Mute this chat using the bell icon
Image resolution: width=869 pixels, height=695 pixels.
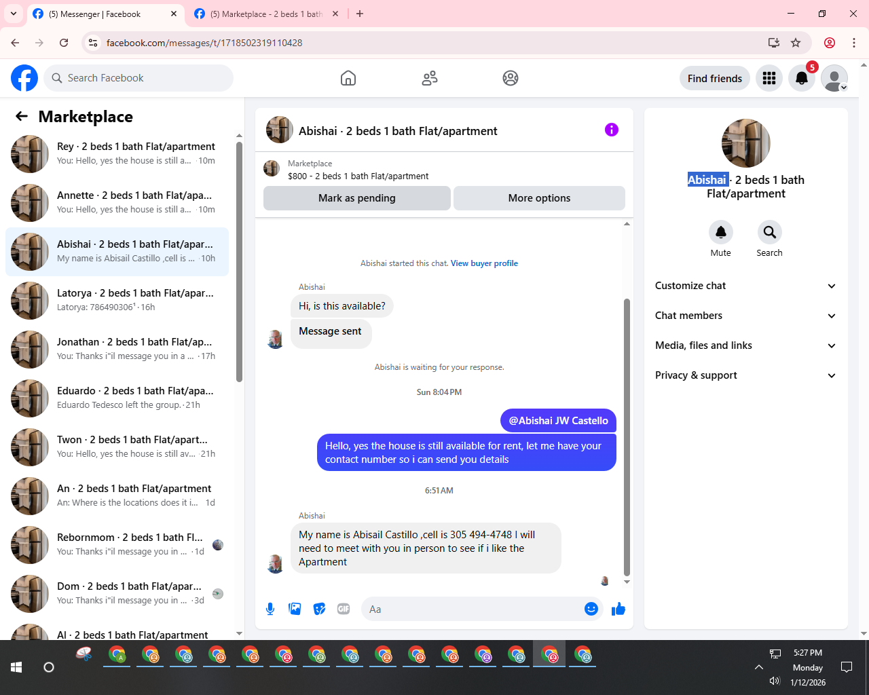(721, 232)
